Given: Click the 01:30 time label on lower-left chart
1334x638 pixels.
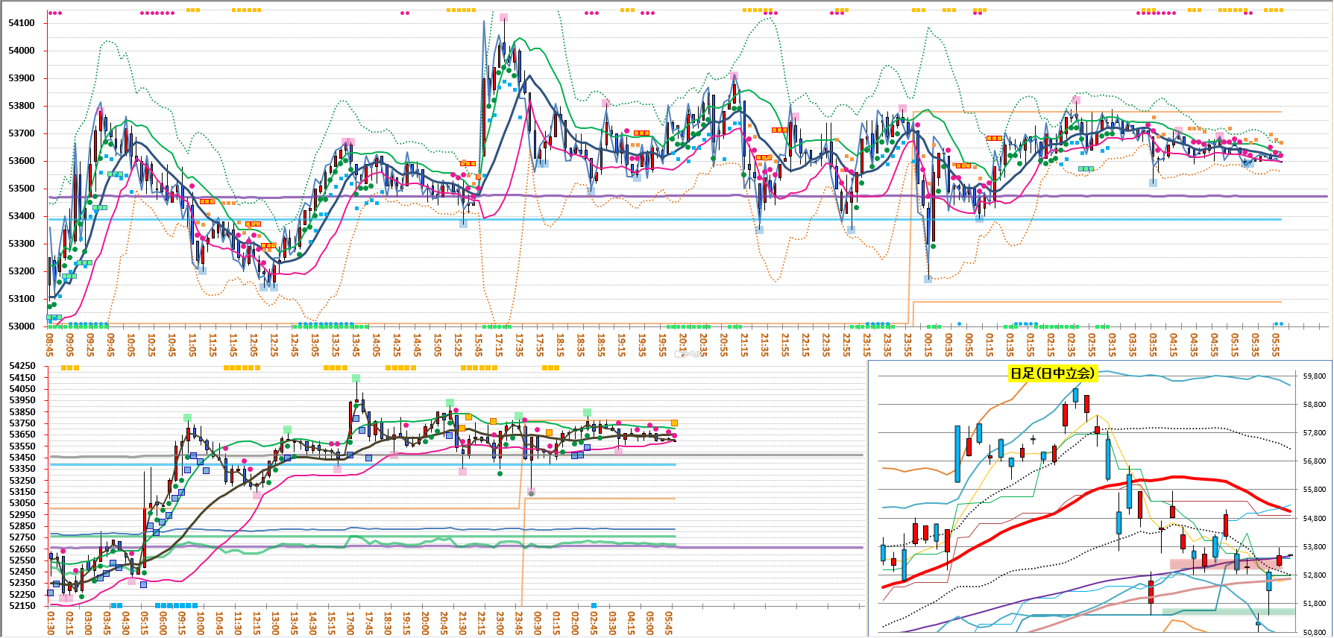Looking at the screenshot, I should [51, 623].
